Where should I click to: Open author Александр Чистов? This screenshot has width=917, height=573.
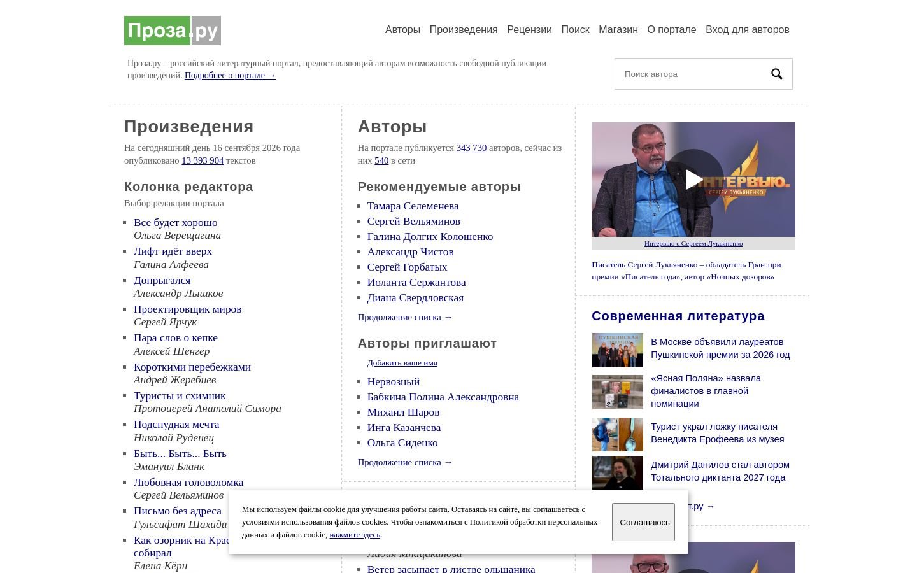[x=410, y=251]
